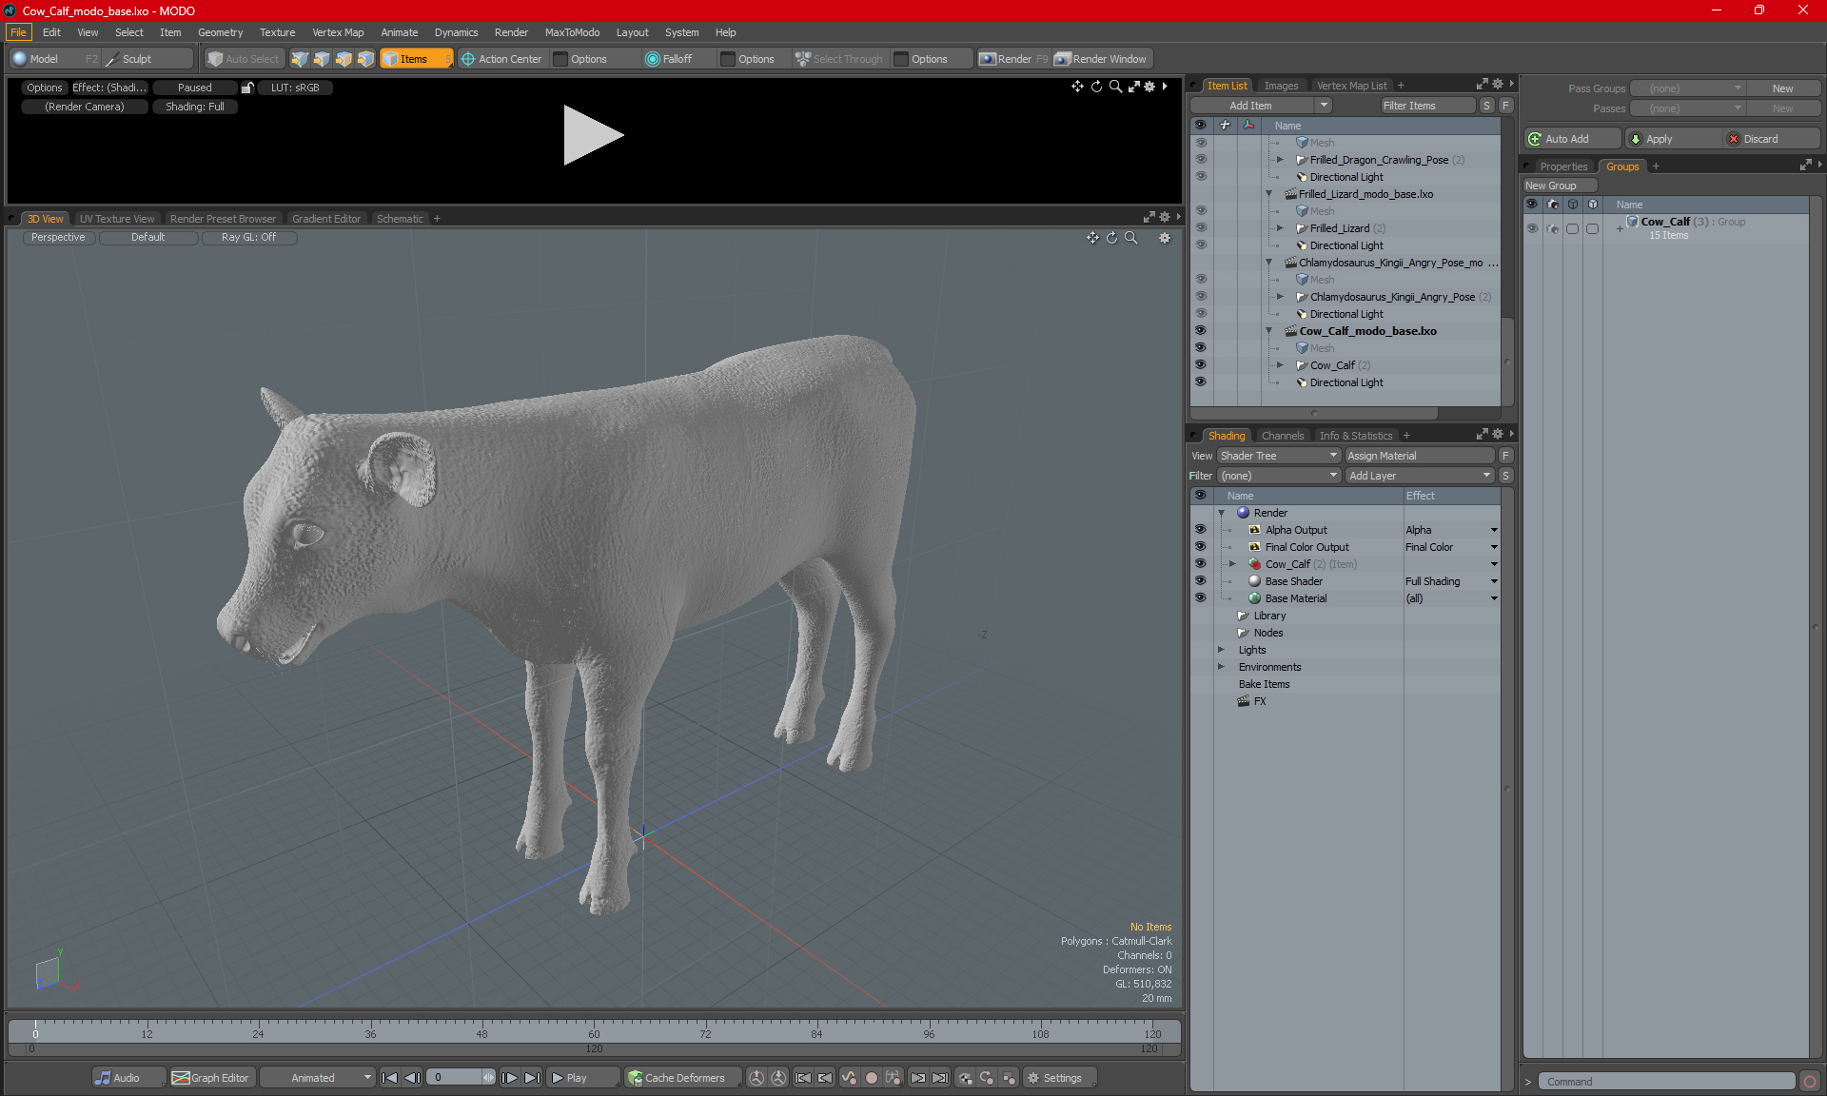Image resolution: width=1827 pixels, height=1096 pixels.
Task: Click Play button in timeline controls
Action: click(582, 1078)
